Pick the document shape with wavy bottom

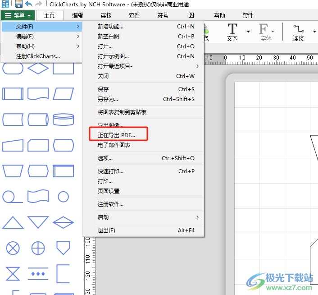tap(38, 94)
